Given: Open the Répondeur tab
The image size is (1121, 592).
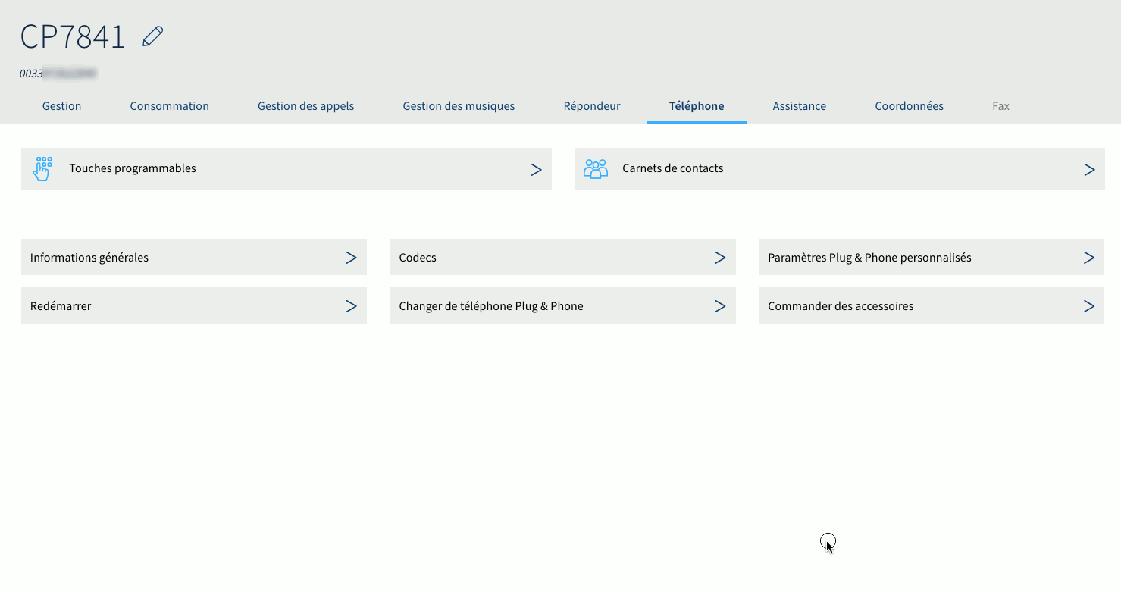Looking at the screenshot, I should click(x=592, y=106).
